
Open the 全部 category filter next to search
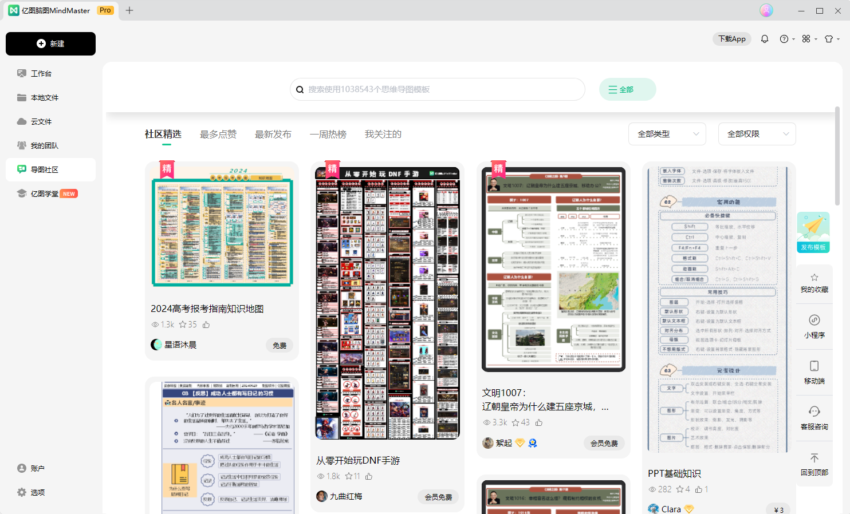627,89
